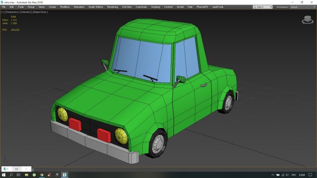Open the File menu
This screenshot has height=178, width=317.
(x=3, y=7)
